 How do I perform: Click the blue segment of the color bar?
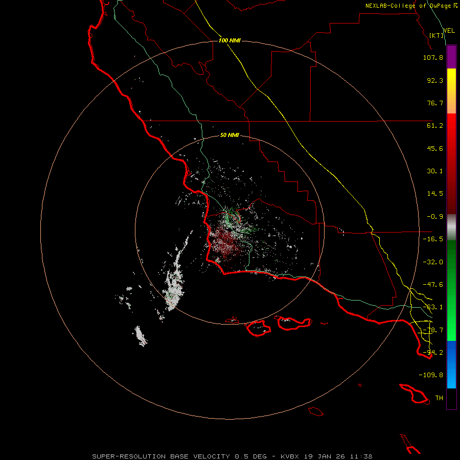tap(451, 364)
